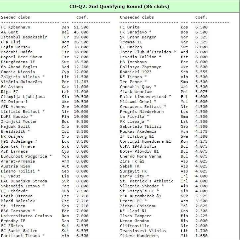Click Transinvest Vilnius entry
This screenshot has height=240, width=240.
click(143, 231)
